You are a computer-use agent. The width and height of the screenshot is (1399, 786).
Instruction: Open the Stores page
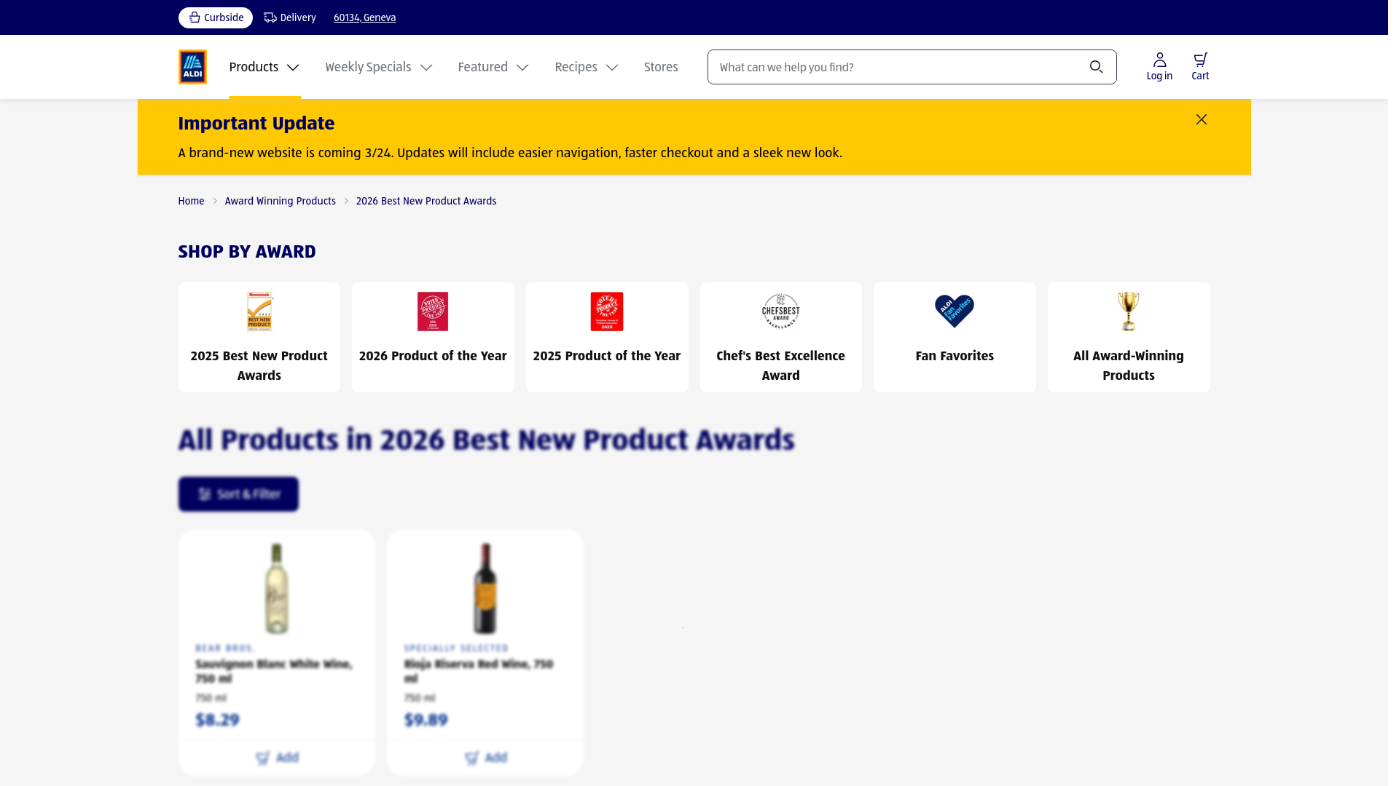point(661,67)
